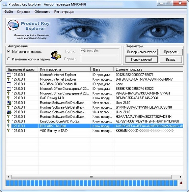Click window icon of MS Office 2000 row
Screen dimensions: 189x192
pos(9,84)
